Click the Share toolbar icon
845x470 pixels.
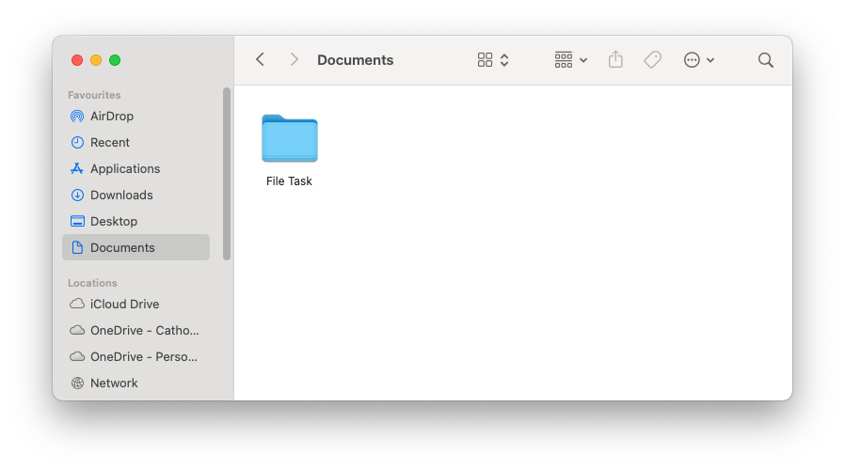615,60
